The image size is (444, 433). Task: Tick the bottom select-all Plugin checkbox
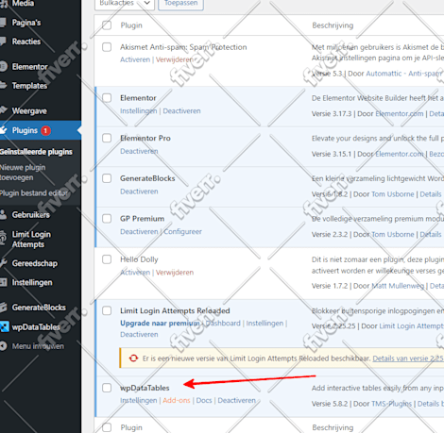click(x=107, y=427)
